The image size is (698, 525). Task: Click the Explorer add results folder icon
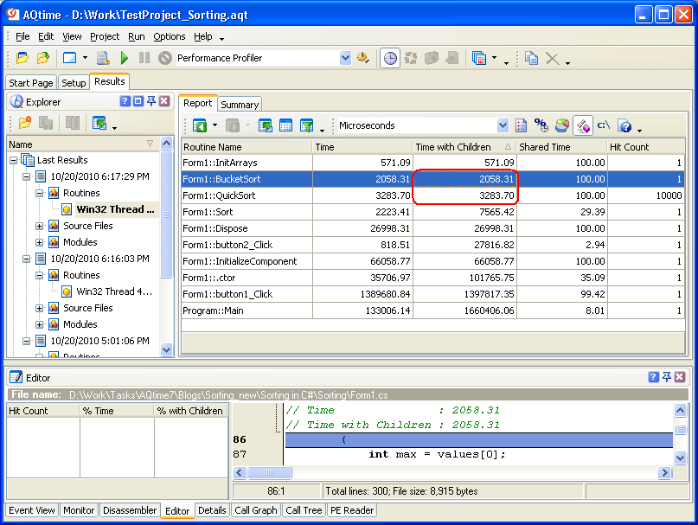pyautogui.click(x=25, y=123)
